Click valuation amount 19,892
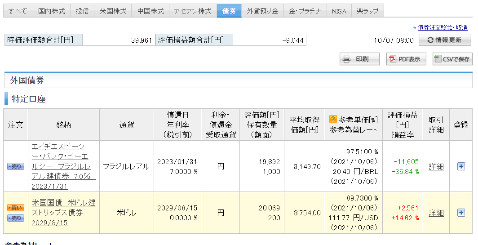478x245 pixels. (x=270, y=162)
